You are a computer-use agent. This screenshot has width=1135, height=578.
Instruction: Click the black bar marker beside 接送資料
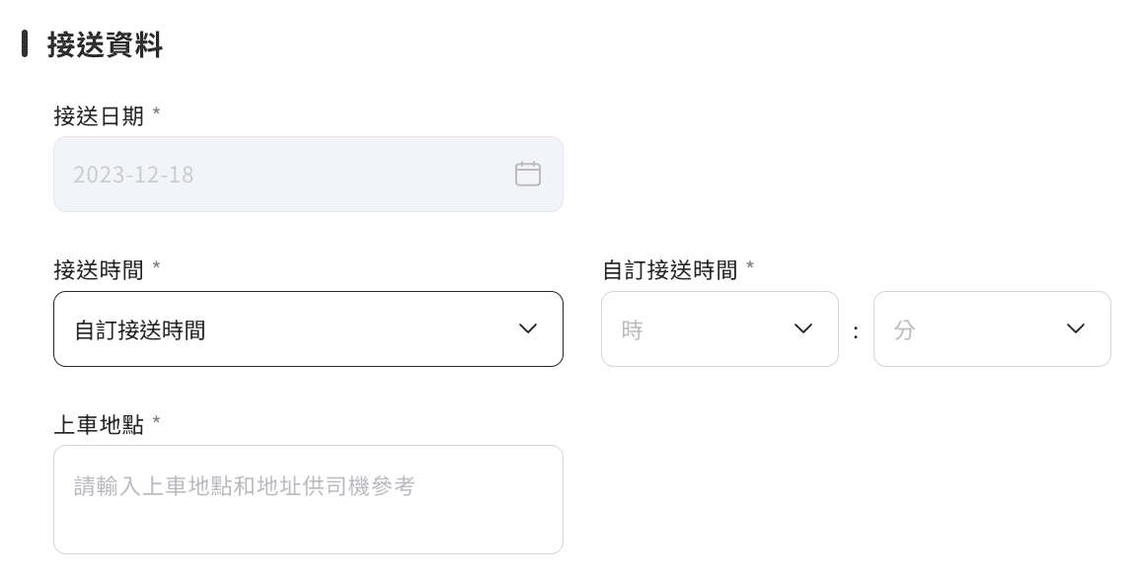(x=25, y=43)
